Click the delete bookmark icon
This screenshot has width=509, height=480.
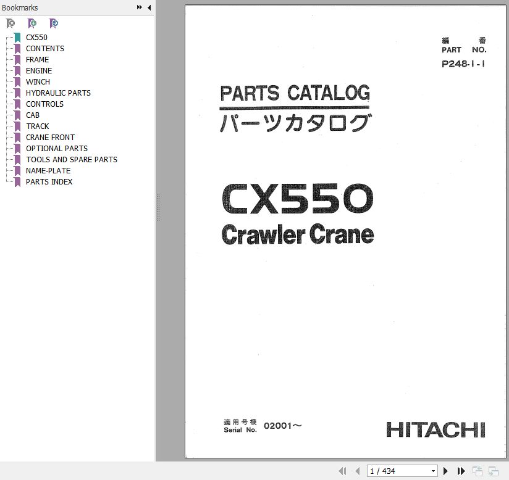[x=11, y=23]
